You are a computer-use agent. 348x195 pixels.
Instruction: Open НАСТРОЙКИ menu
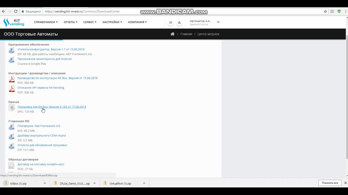point(112,22)
